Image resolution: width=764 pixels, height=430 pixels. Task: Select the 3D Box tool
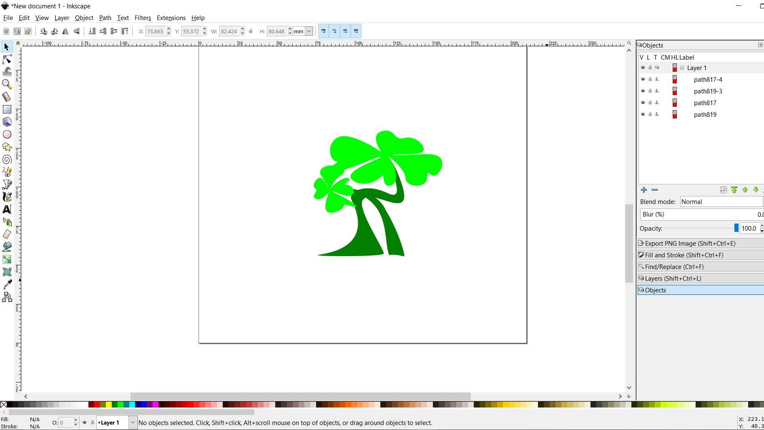tap(7, 122)
